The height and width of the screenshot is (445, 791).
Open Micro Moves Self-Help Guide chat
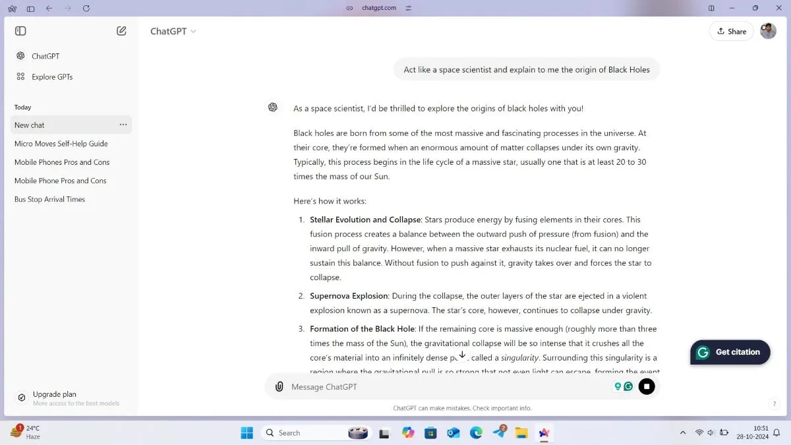(61, 143)
